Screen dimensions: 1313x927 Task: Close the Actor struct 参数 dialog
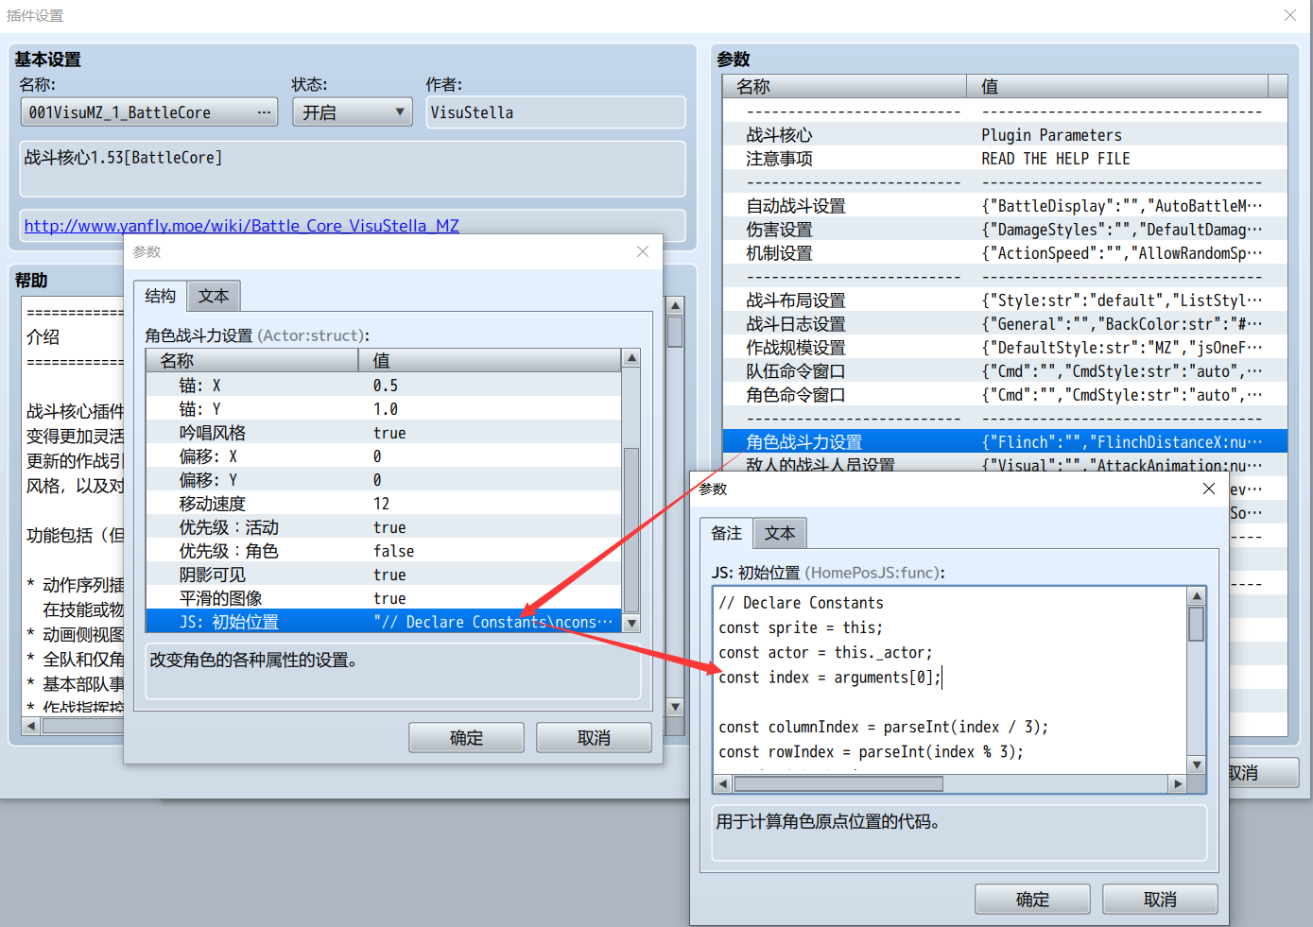tap(643, 251)
